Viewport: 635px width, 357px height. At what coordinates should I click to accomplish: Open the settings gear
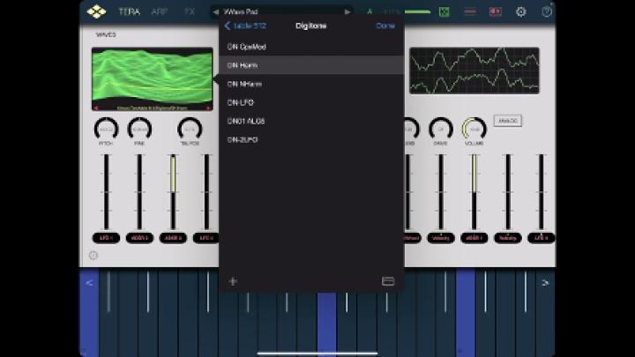(x=521, y=11)
